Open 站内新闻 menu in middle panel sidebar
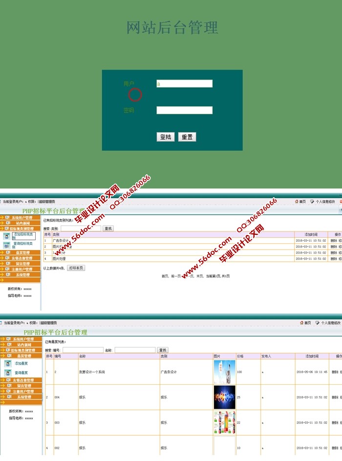The image size is (342, 461). (22, 223)
